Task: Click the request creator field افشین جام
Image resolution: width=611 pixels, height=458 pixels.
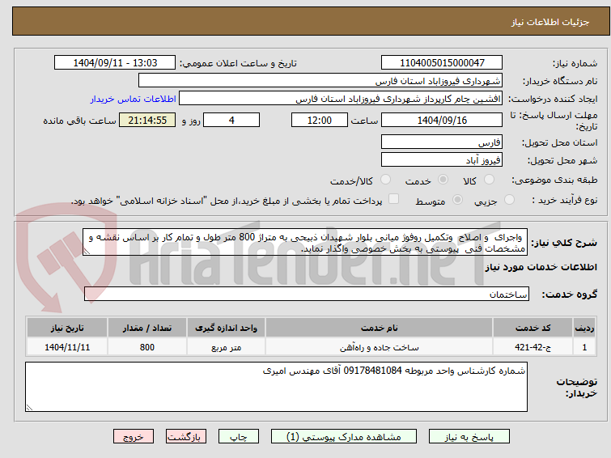Action: 341,99
